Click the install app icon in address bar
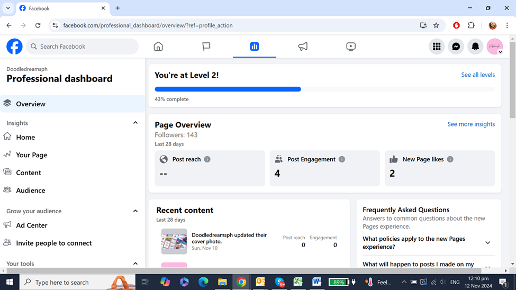Viewport: 516px width, 290px height. [x=423, y=25]
